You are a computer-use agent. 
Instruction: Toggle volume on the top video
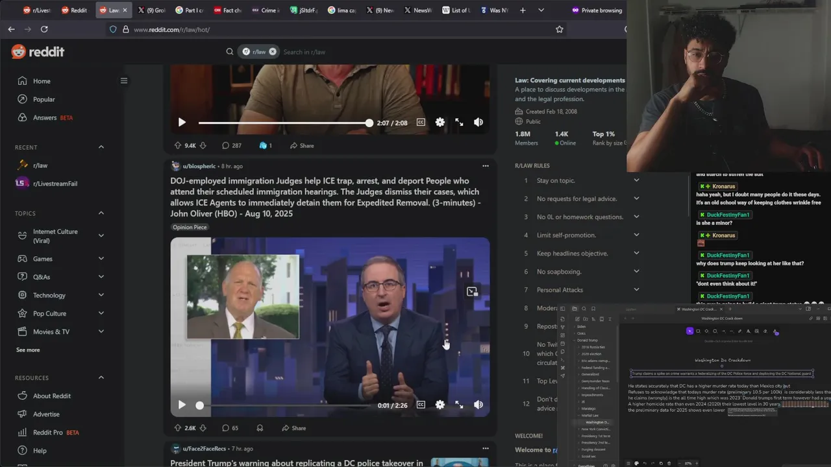tap(478, 122)
